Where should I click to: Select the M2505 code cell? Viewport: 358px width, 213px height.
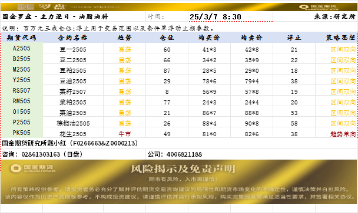tap(21, 69)
